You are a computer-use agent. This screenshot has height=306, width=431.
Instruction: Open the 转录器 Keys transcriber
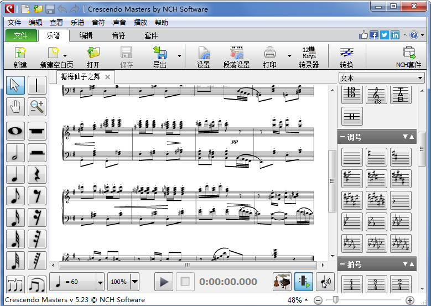[x=309, y=57]
